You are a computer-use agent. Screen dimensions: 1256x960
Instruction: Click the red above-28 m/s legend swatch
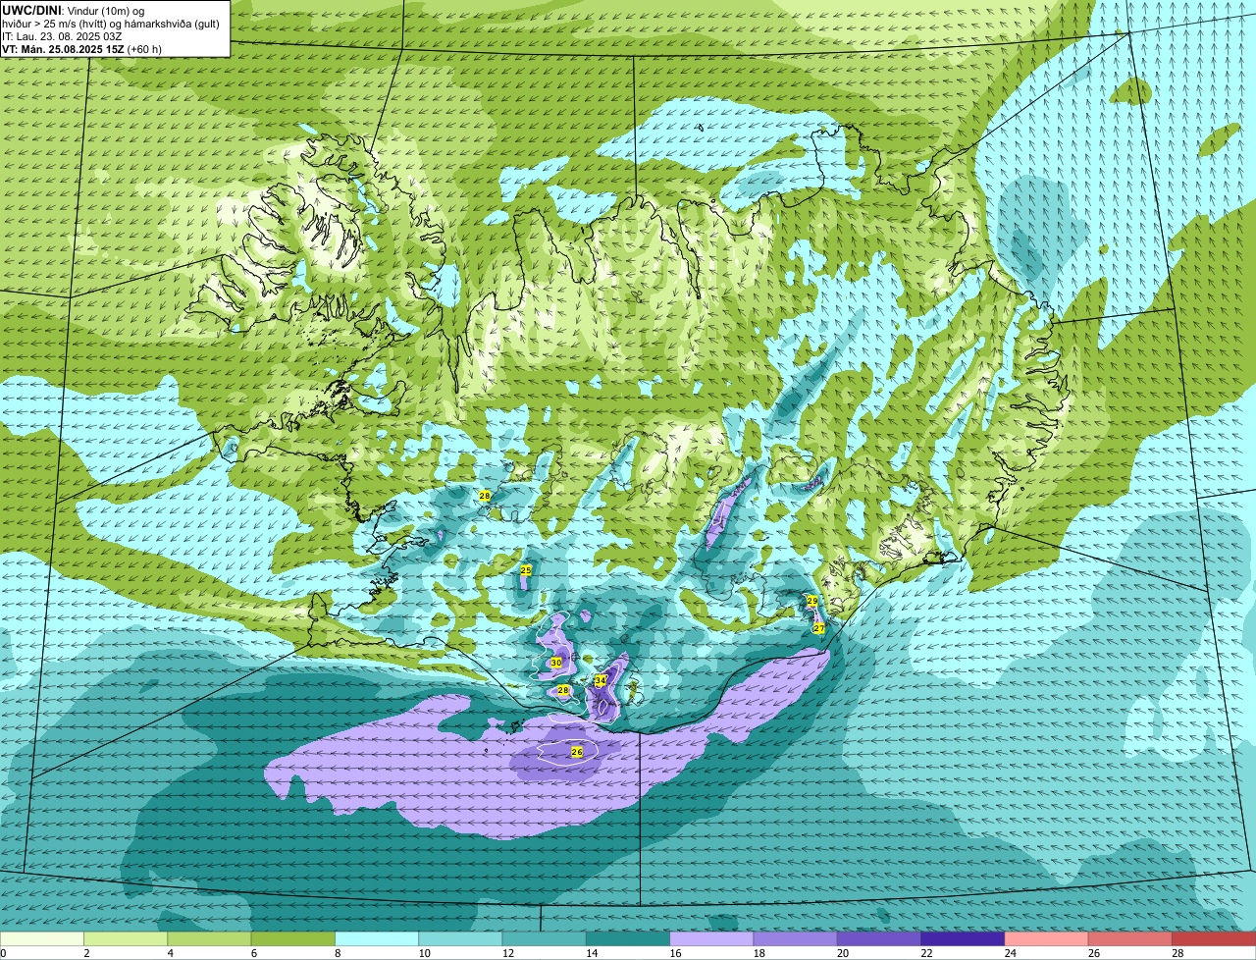pos(1214,939)
